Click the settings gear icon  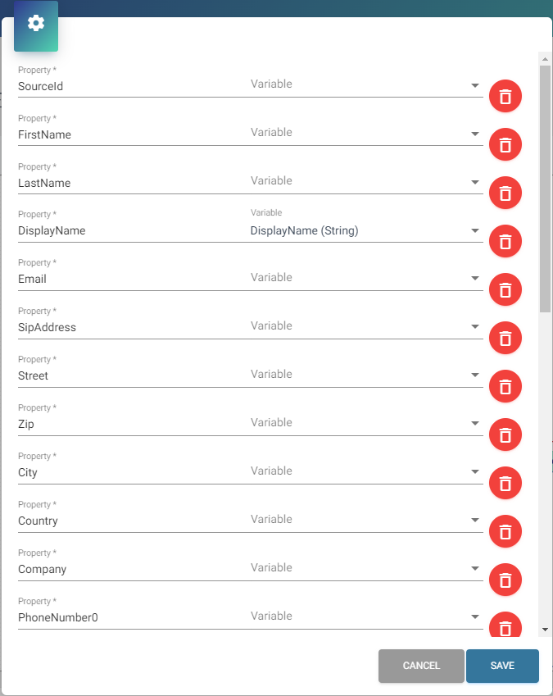[x=36, y=24]
